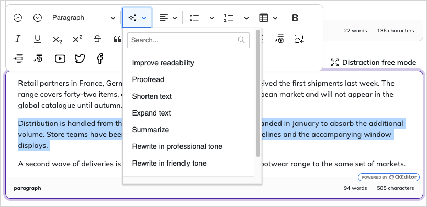Click the insert table grid icon
The height and width of the screenshot is (207, 427).
click(x=264, y=18)
